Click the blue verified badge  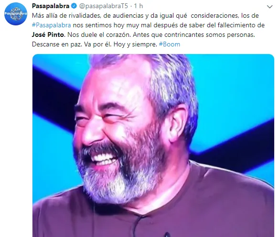pos(74,6)
